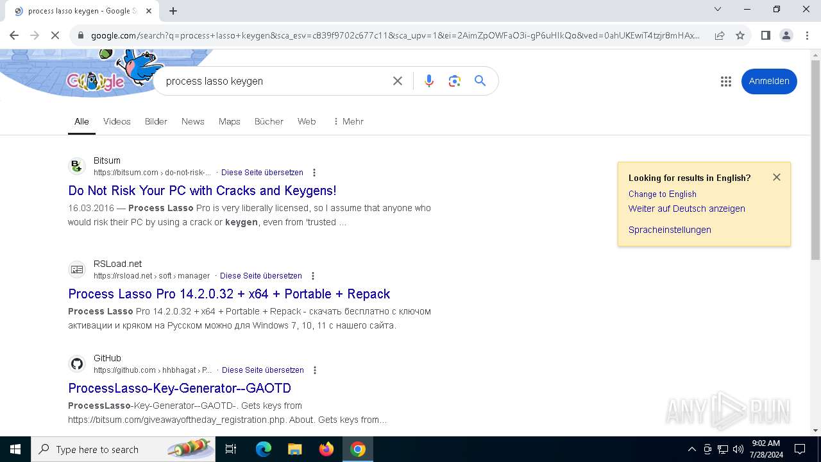Viewport: 821px width, 462px height.
Task: Click Bitsum site favicon
Action: 77,166
